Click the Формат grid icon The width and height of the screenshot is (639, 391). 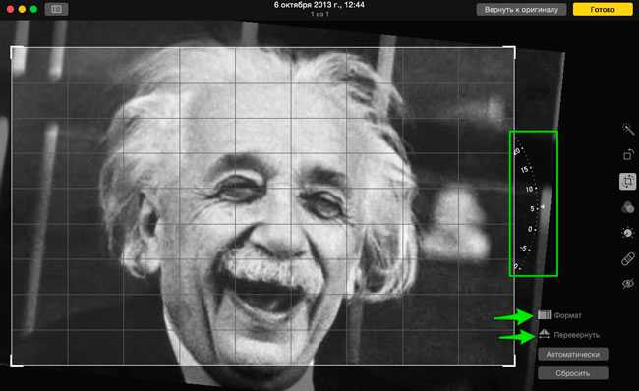544,314
